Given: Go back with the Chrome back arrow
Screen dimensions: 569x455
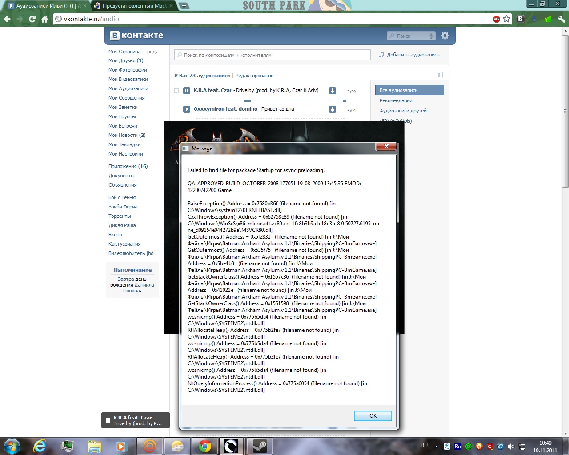Looking at the screenshot, I should pos(7,19).
